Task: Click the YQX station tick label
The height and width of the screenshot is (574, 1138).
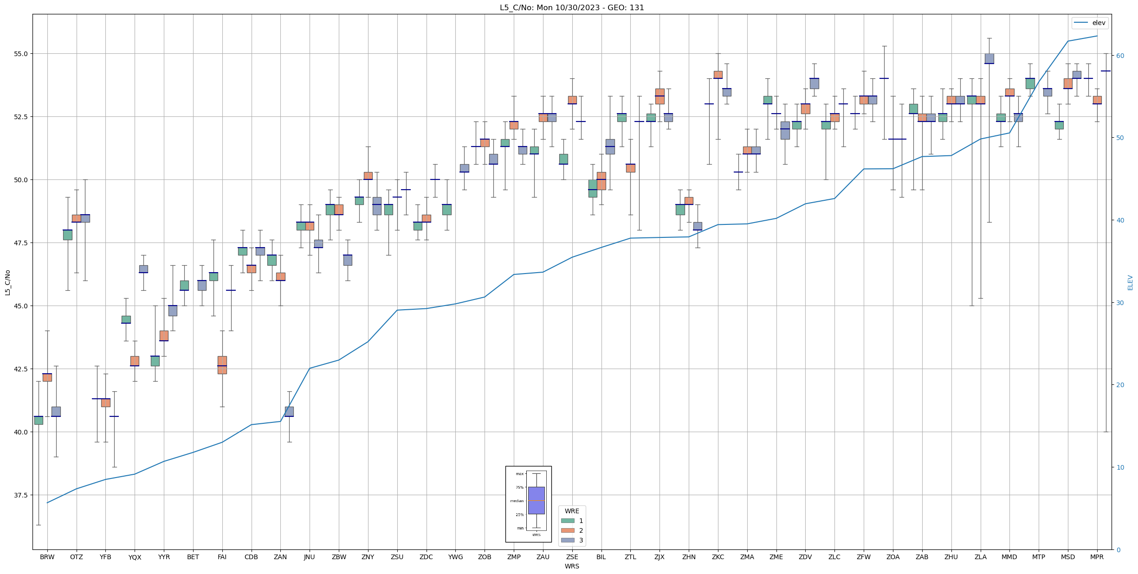Action: click(135, 557)
